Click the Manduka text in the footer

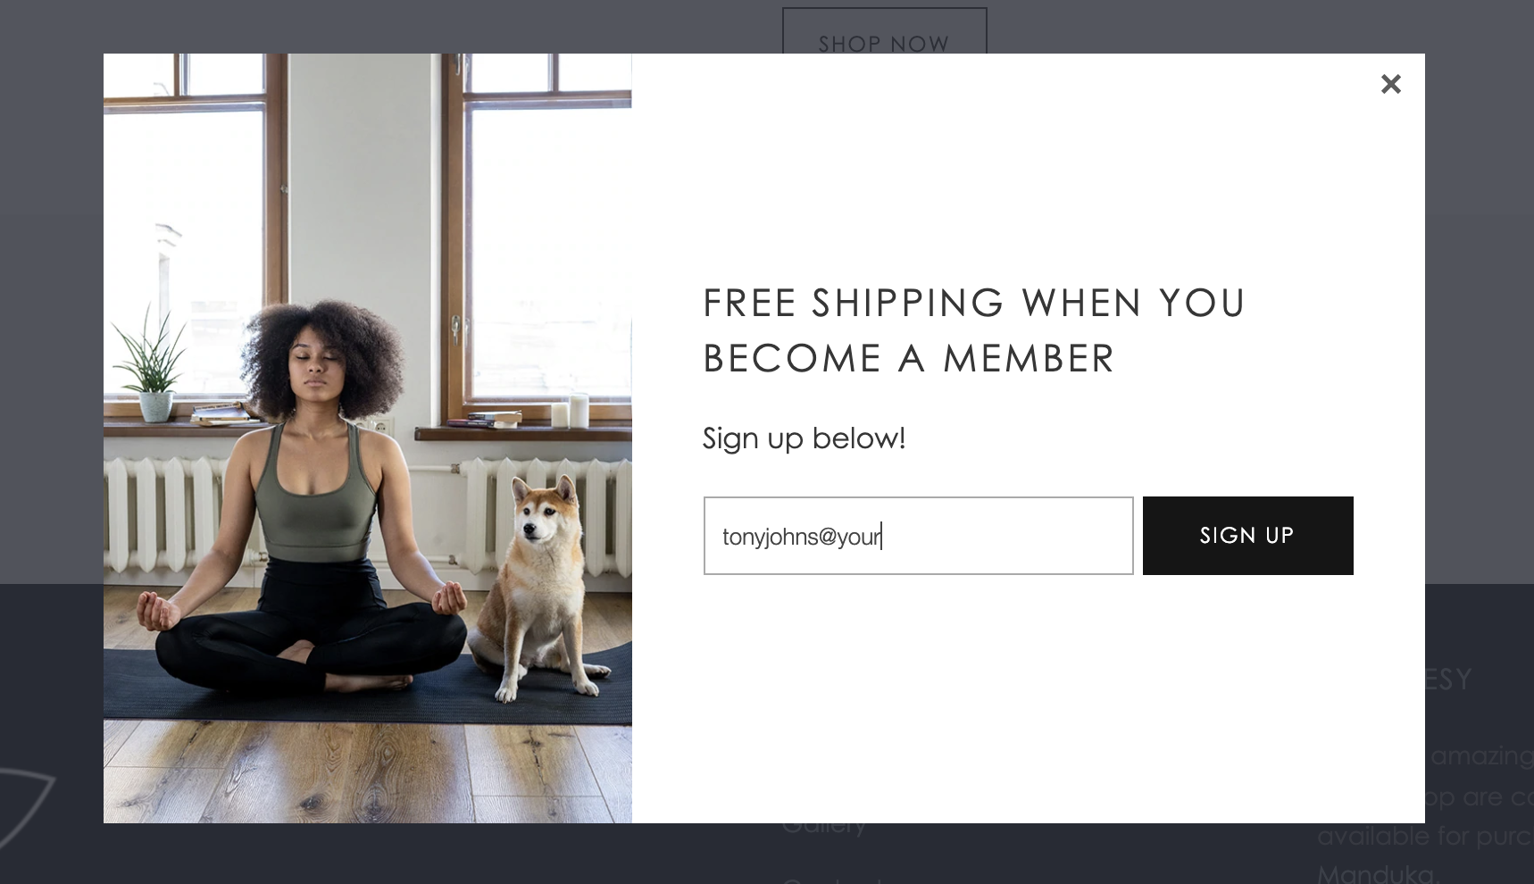coord(1375,875)
